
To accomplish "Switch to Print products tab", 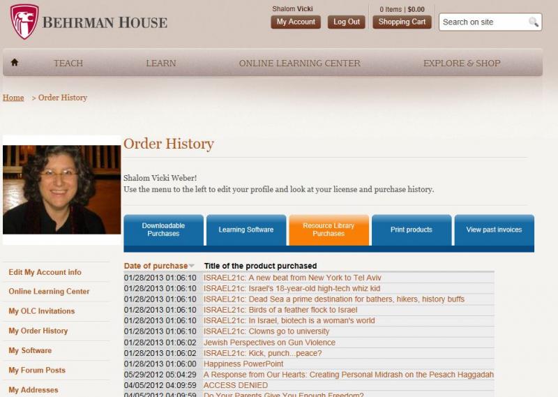I will coord(412,230).
